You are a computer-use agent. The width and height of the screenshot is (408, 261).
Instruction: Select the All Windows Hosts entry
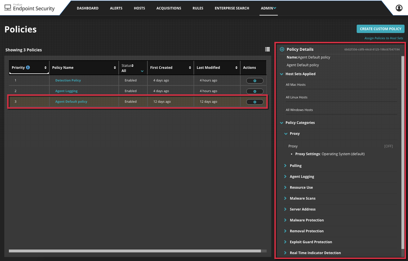click(x=299, y=110)
